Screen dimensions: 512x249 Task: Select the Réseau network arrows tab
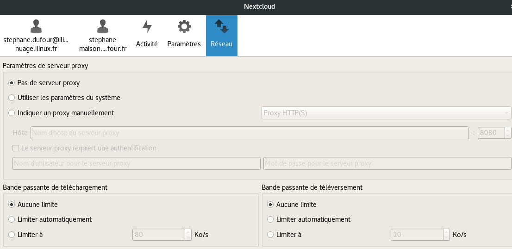tap(221, 36)
